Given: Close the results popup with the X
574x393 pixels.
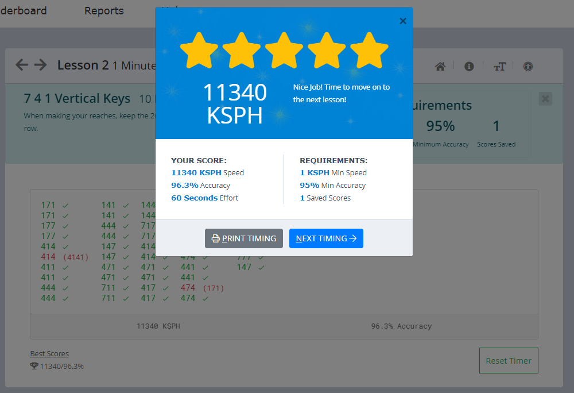Looking at the screenshot, I should pyautogui.click(x=402, y=21).
